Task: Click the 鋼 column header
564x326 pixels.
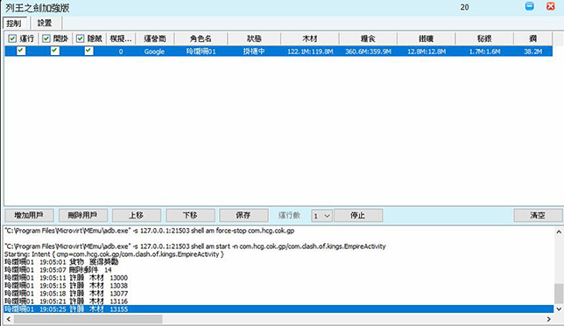Action: click(x=533, y=38)
